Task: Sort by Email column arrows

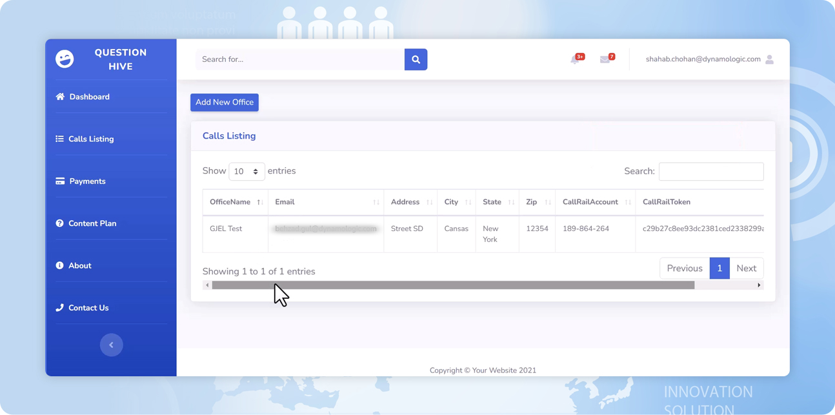Action: pos(376,203)
